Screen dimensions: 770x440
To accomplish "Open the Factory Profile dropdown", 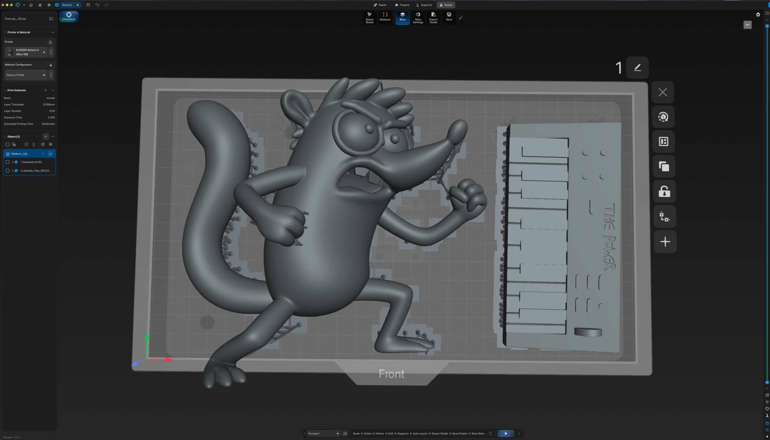I will click(x=26, y=75).
